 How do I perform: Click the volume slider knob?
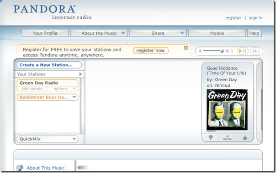pyautogui.click(x=222, y=51)
